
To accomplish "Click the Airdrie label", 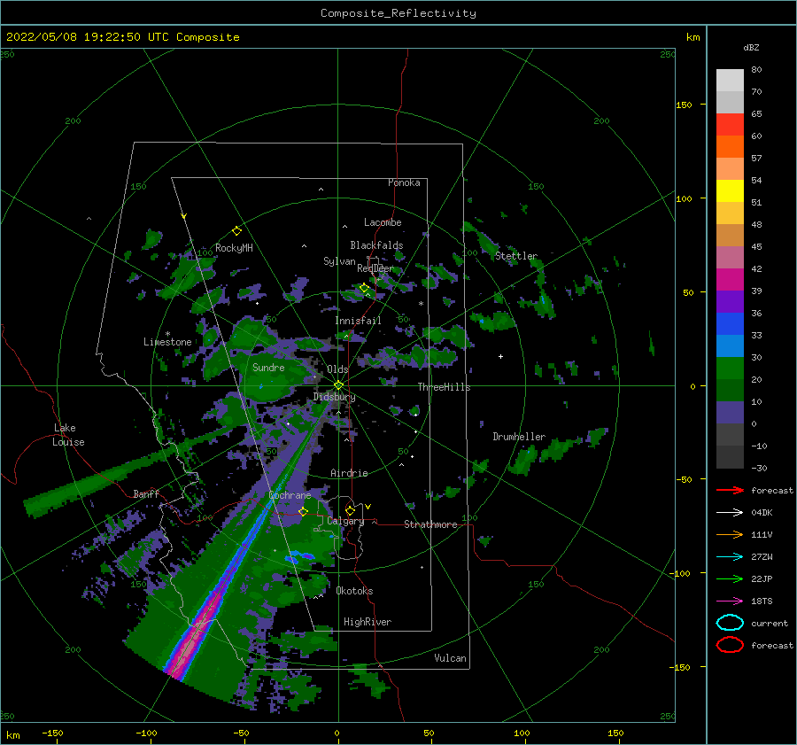I will 349,473.
